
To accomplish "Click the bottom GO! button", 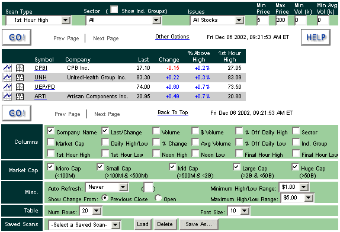I will click(x=17, y=113).
